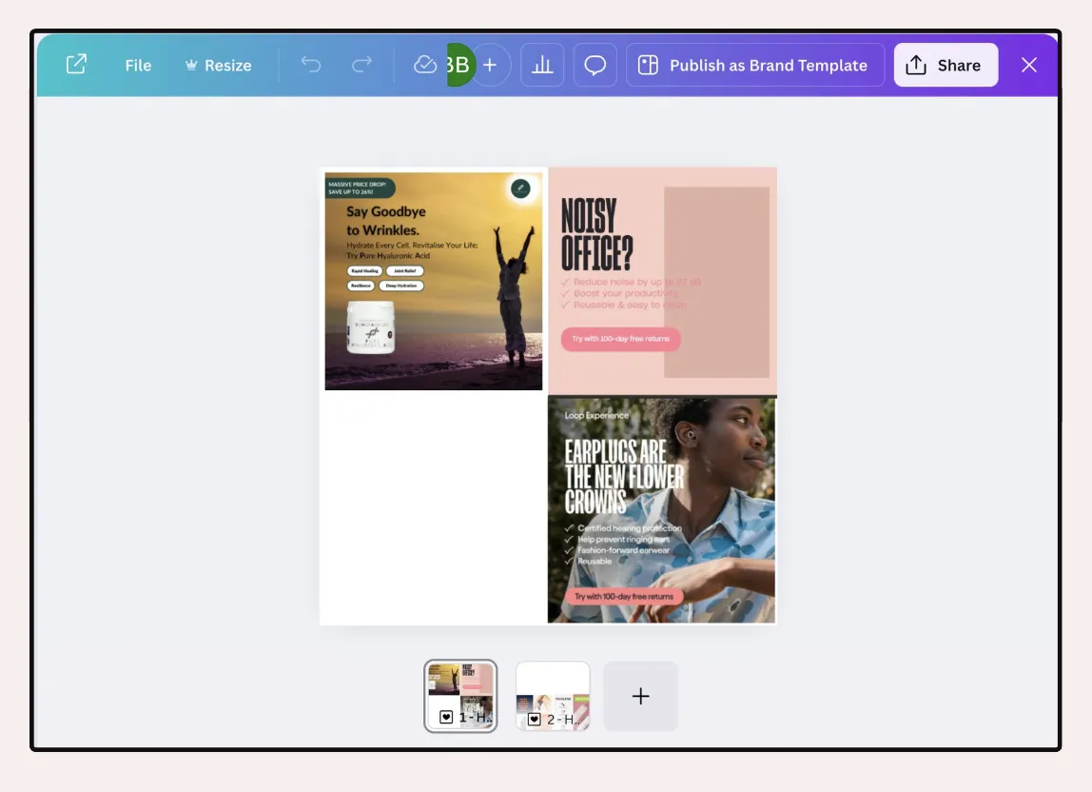Select the Say Goodbye to Wrinkles image
The image size is (1092, 792).
click(x=433, y=281)
